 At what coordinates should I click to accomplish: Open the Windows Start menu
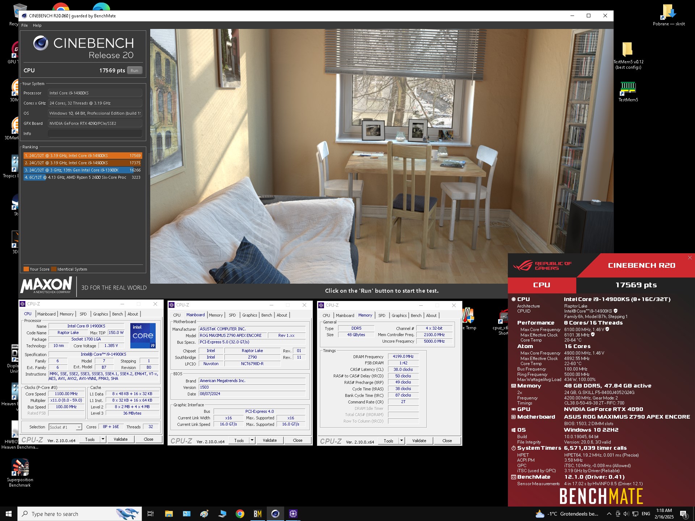9,514
